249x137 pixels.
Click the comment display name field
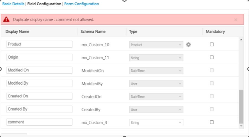tap(39, 122)
